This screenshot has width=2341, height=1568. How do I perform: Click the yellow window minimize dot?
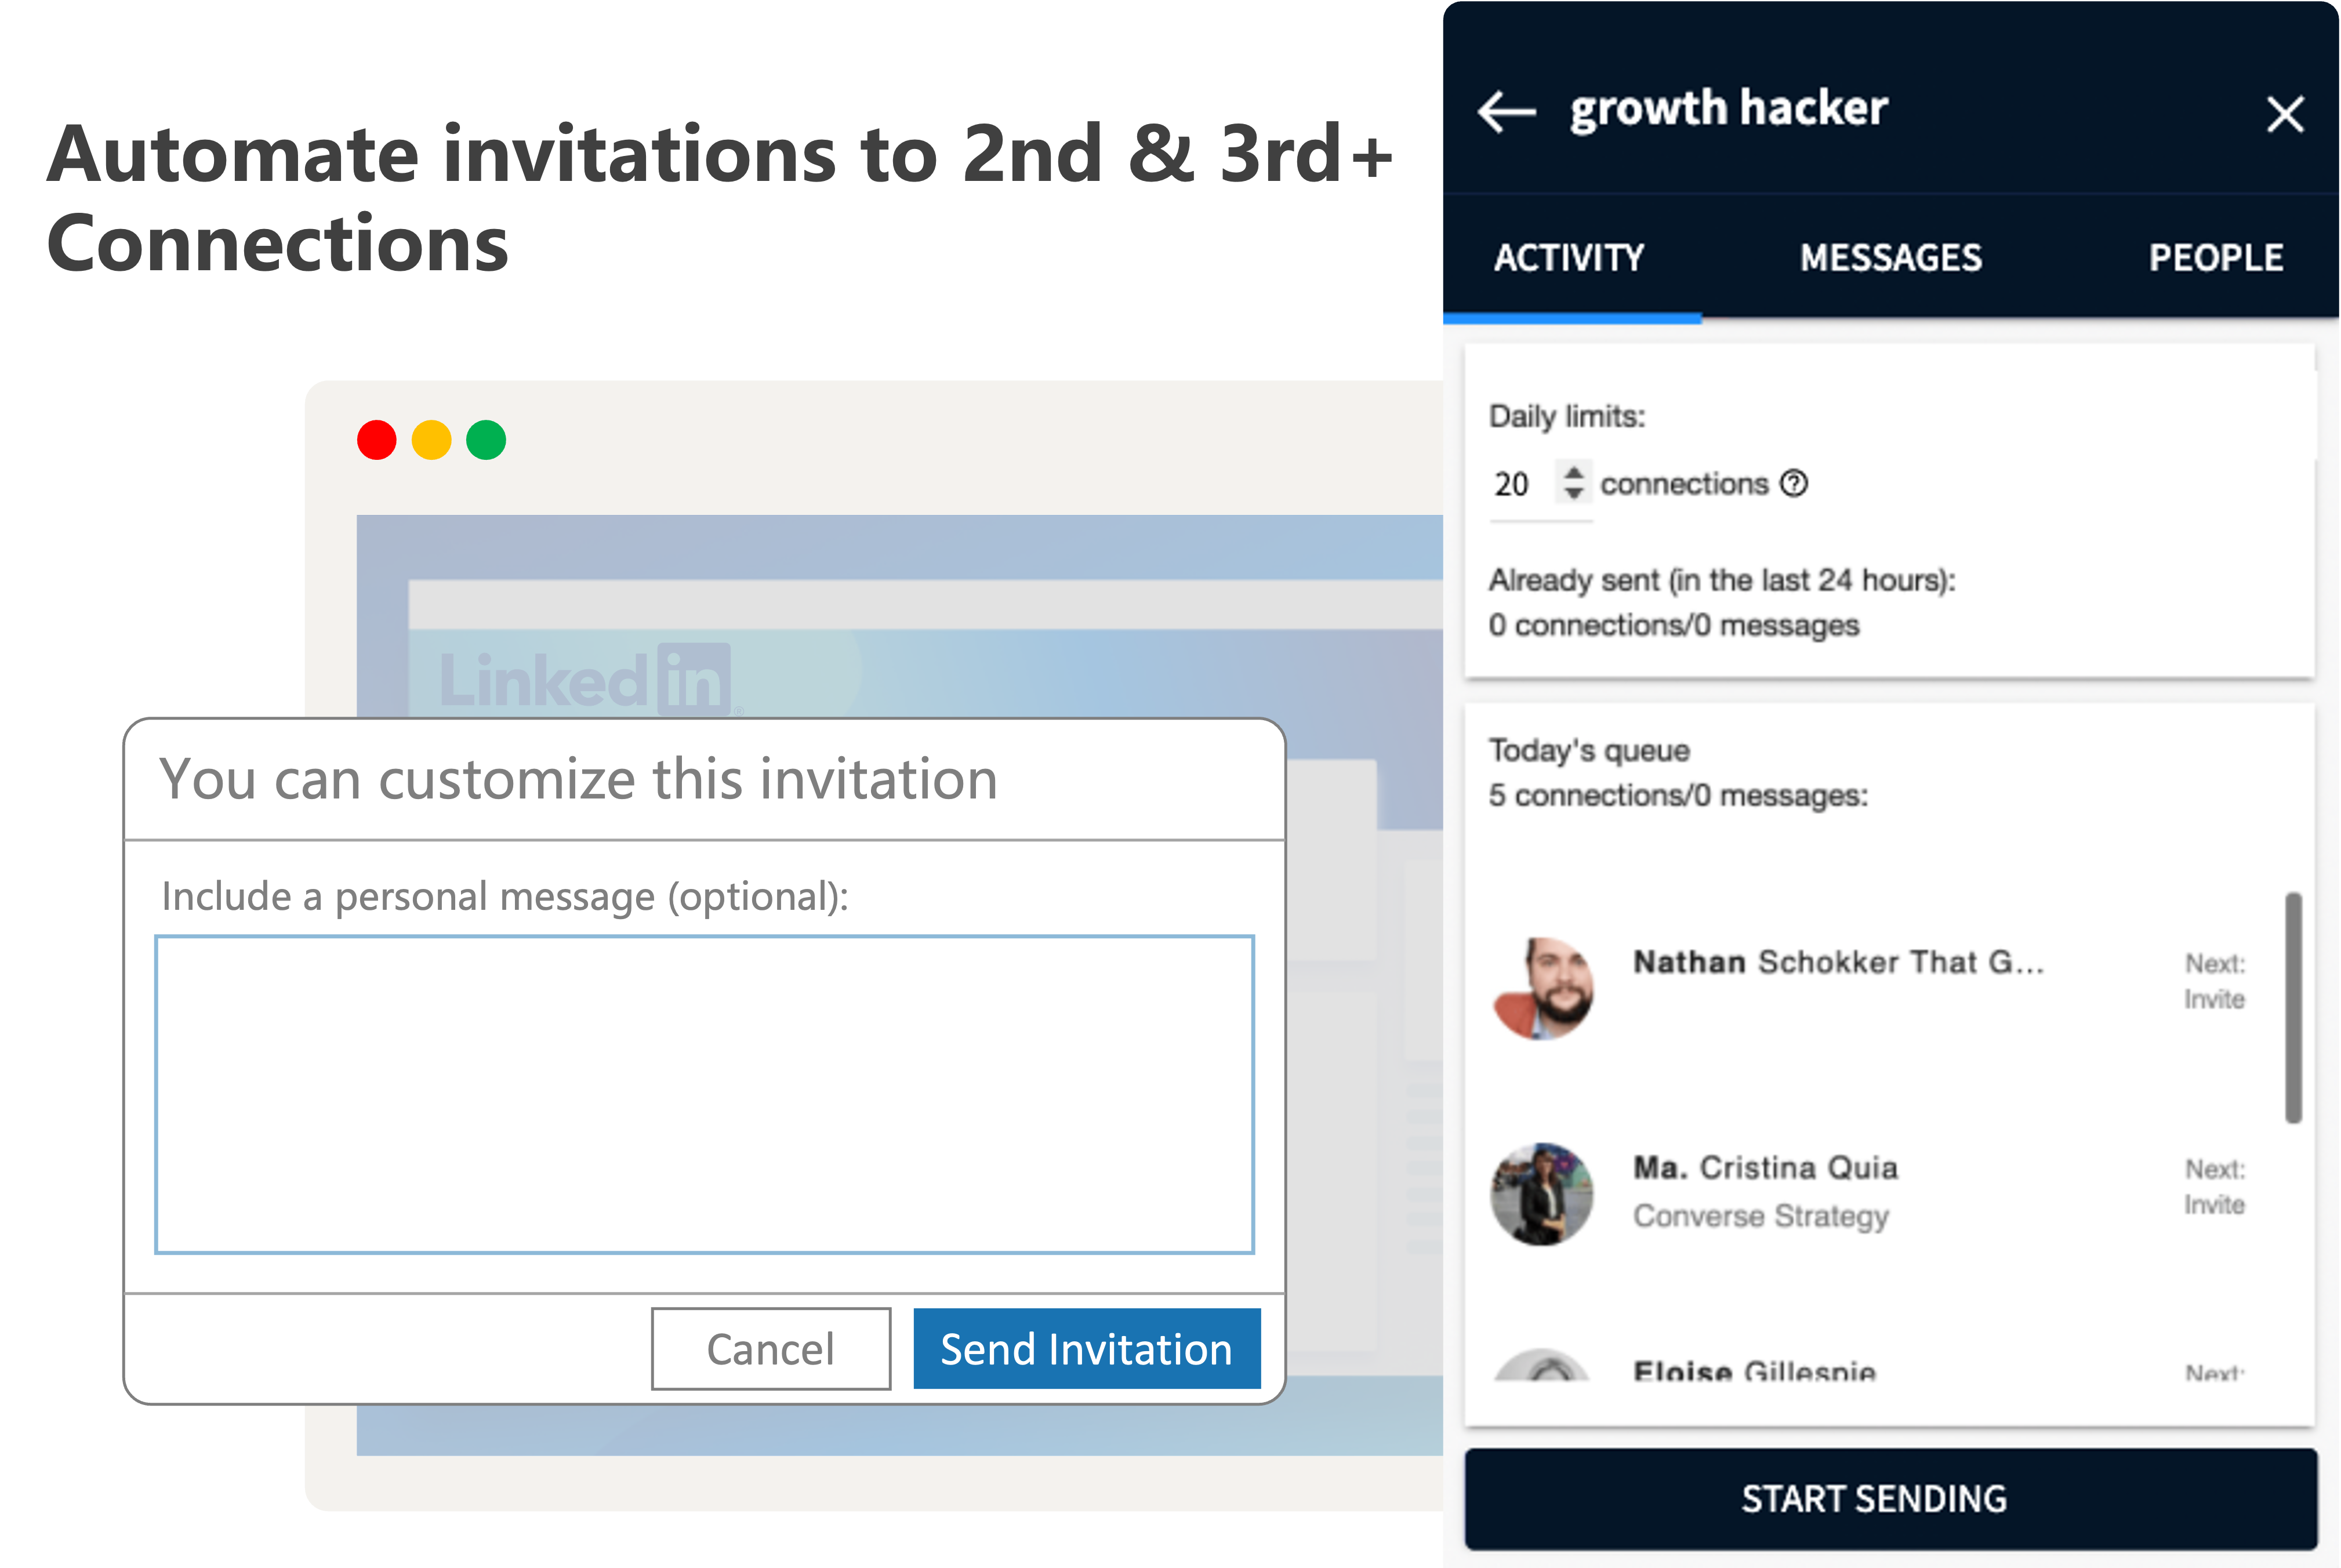click(x=432, y=440)
